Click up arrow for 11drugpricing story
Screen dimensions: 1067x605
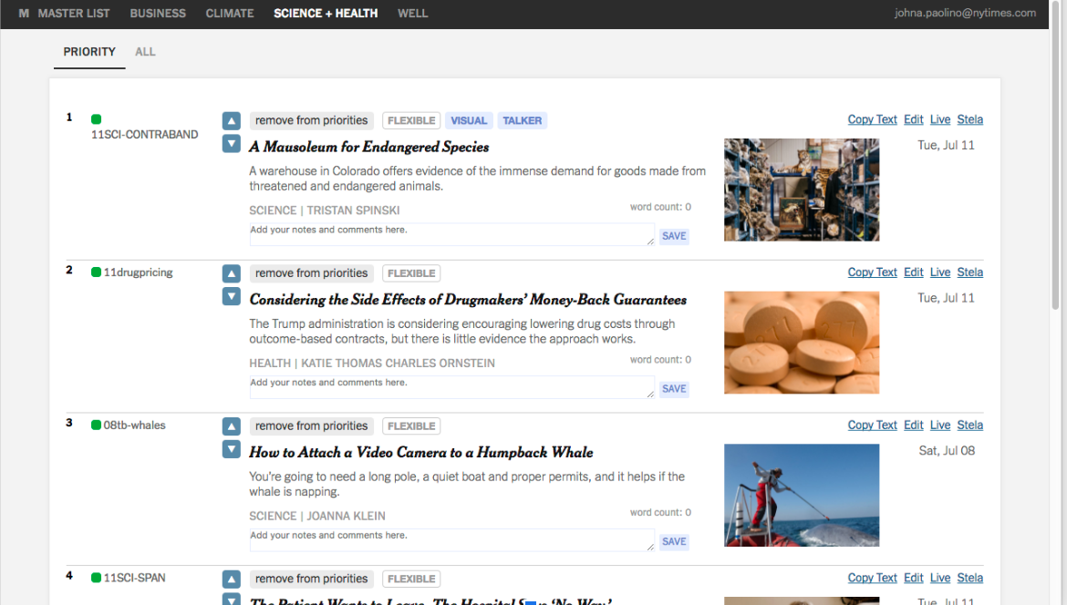tap(232, 274)
